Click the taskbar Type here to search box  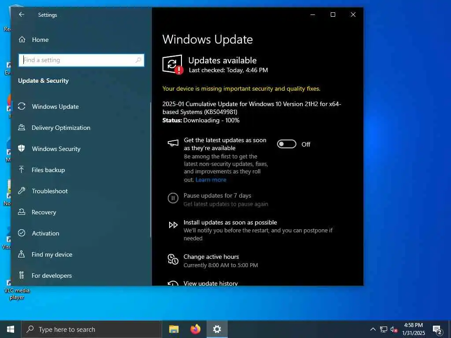[92, 329]
